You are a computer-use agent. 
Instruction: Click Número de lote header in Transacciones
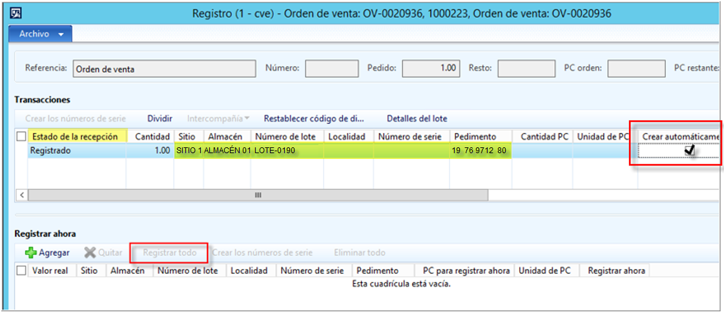point(287,136)
